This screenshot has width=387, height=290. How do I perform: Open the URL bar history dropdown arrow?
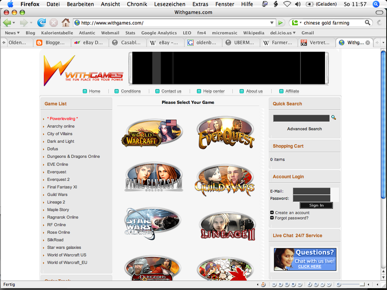pyautogui.click(x=272, y=23)
